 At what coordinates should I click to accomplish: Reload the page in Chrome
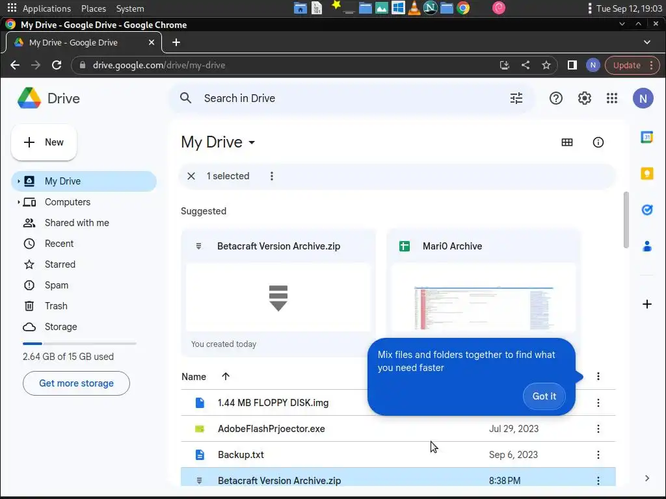click(x=57, y=66)
